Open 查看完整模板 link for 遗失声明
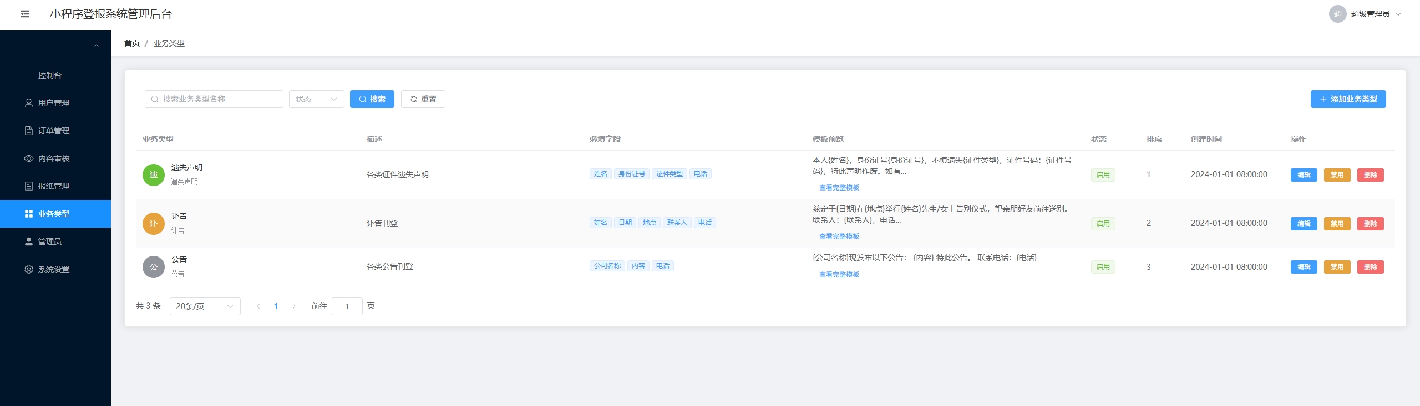 (839, 188)
